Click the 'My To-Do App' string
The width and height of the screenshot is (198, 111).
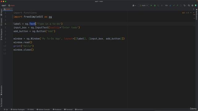(51, 39)
